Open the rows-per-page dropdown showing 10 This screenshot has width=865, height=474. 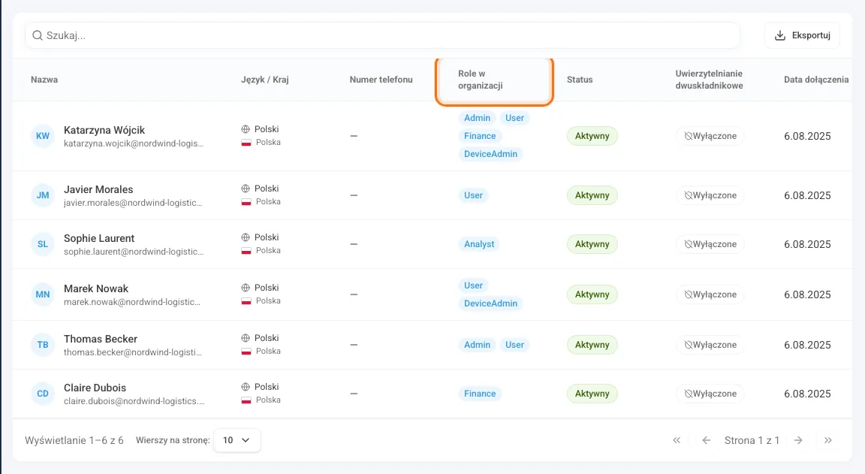(237, 440)
